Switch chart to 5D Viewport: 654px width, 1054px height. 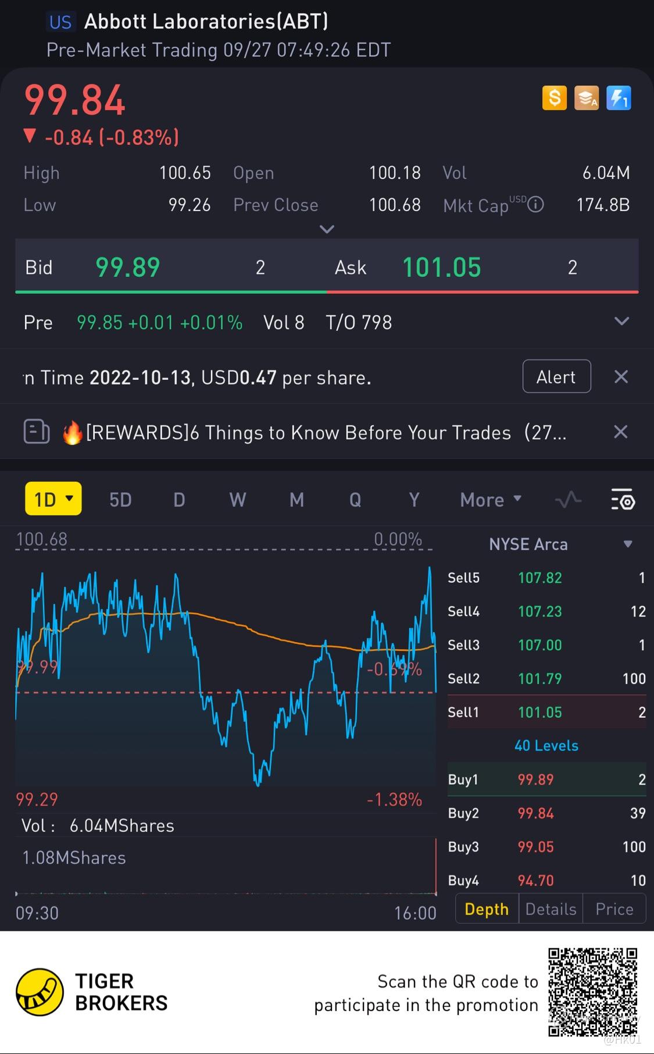pos(120,500)
